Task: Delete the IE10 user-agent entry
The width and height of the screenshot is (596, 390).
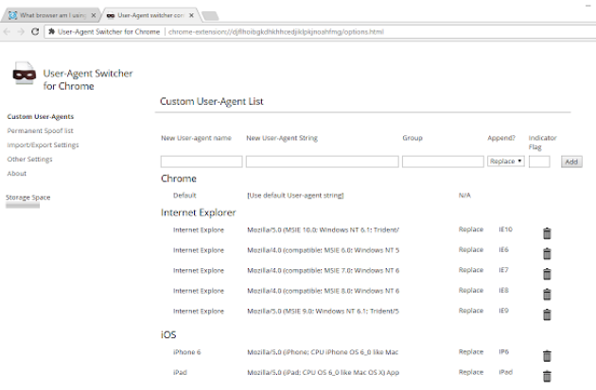Action: click(547, 233)
